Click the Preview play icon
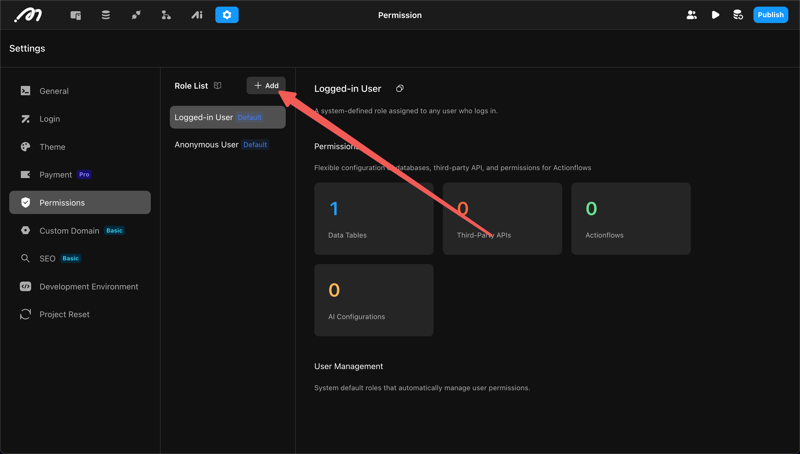Viewport: 800px width, 454px height. (715, 15)
